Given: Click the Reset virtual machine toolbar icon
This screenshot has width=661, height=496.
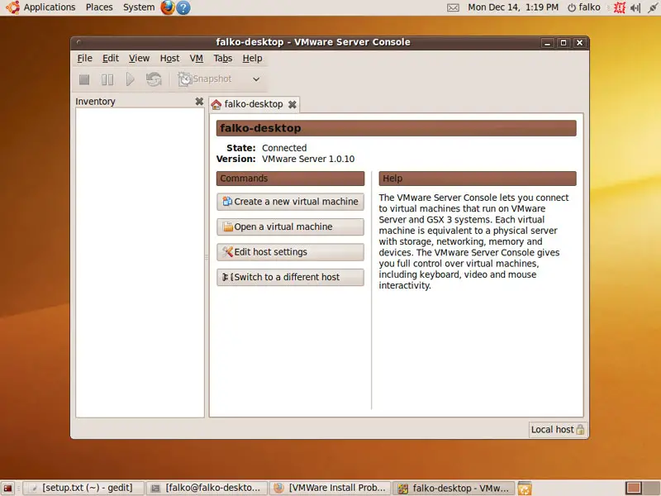Looking at the screenshot, I should tap(154, 79).
